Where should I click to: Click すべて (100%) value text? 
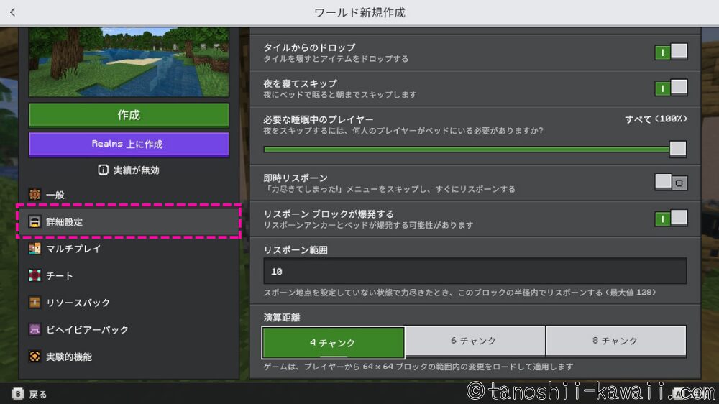[x=656, y=119]
